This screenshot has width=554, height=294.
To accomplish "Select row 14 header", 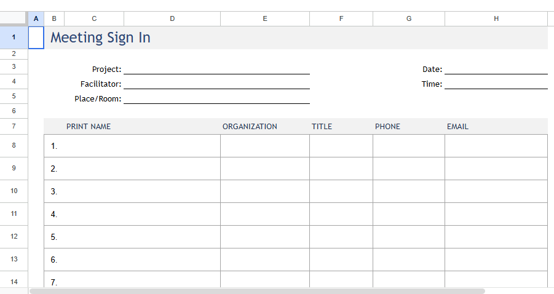I will tap(14, 279).
